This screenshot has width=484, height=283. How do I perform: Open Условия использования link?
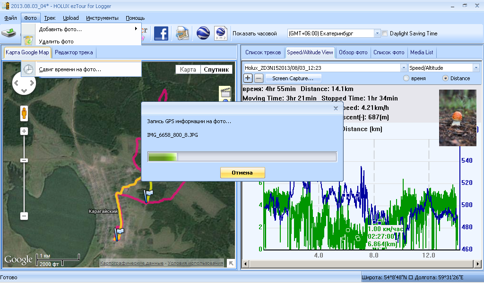coord(195,263)
